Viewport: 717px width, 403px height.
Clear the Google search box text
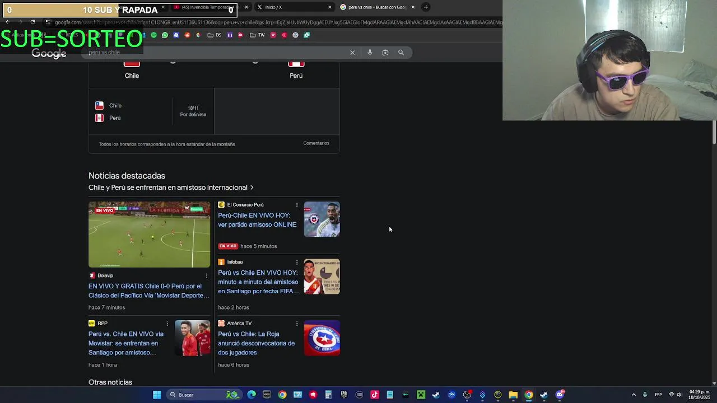(x=352, y=53)
